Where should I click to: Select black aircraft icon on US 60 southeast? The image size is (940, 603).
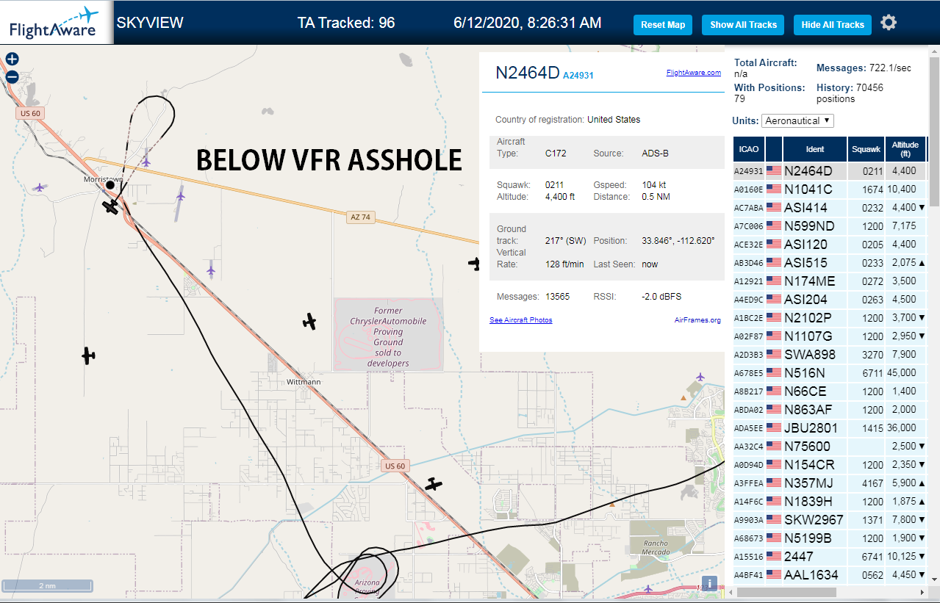[434, 484]
